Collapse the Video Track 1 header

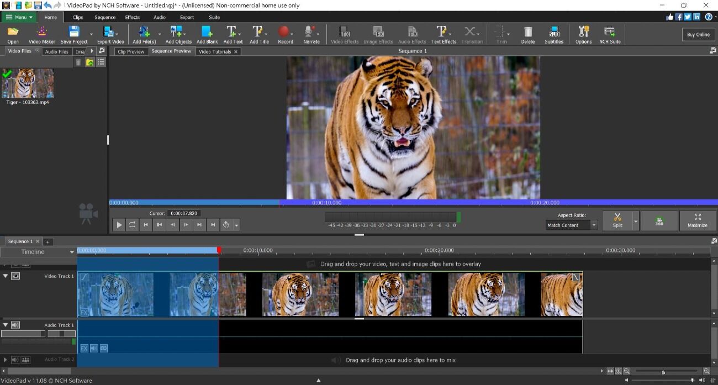[4, 276]
